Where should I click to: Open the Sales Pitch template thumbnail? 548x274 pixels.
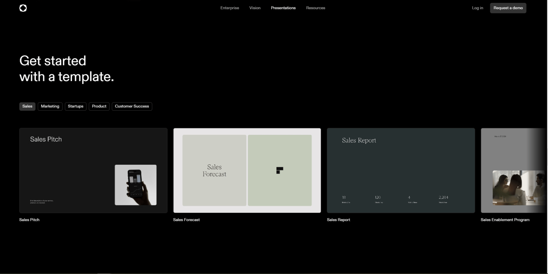[x=93, y=170]
